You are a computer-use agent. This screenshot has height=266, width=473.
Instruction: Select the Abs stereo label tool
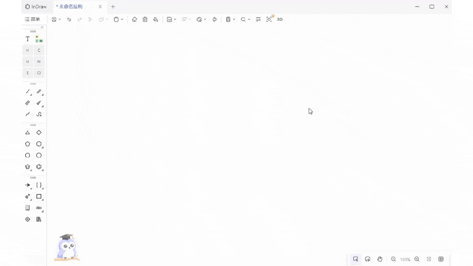[39, 208]
